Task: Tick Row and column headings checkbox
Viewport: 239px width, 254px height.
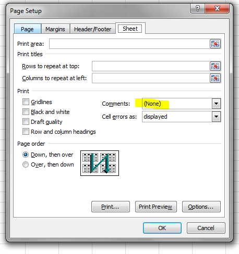Action: (x=26, y=132)
